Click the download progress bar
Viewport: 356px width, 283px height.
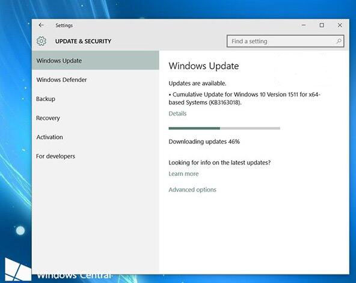(224, 128)
